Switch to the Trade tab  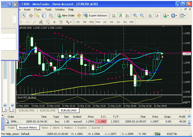[11, 128]
